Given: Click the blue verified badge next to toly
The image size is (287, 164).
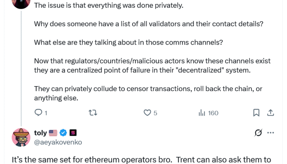Looking at the screenshot, I should pos(64,133).
